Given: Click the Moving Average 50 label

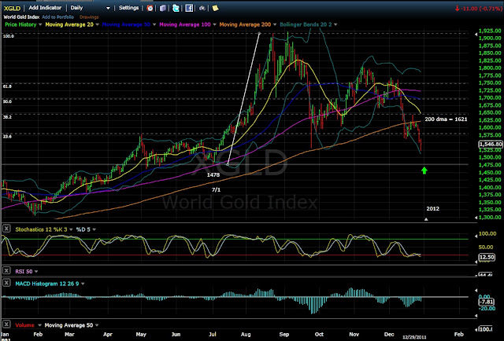Looking at the screenshot, I should point(126,24).
